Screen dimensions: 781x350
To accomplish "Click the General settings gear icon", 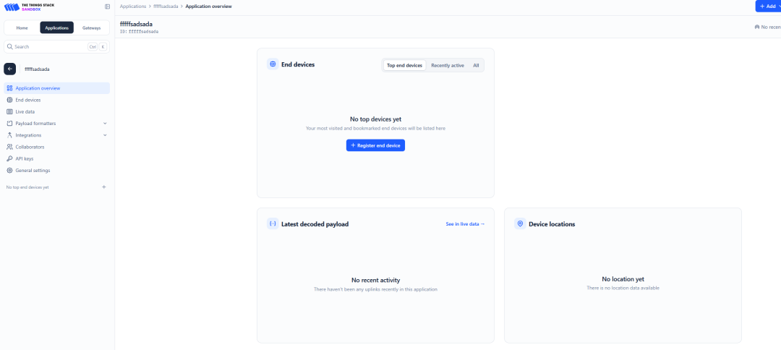I will pyautogui.click(x=9, y=170).
